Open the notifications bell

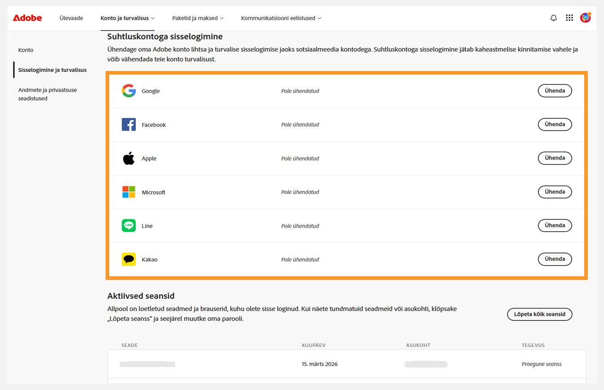(x=554, y=18)
